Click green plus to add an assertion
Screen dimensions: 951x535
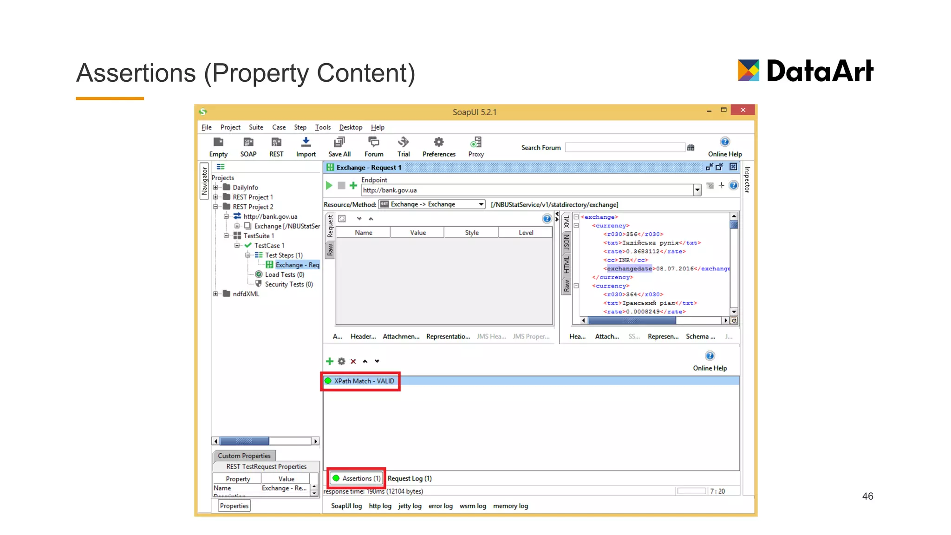[x=330, y=361]
